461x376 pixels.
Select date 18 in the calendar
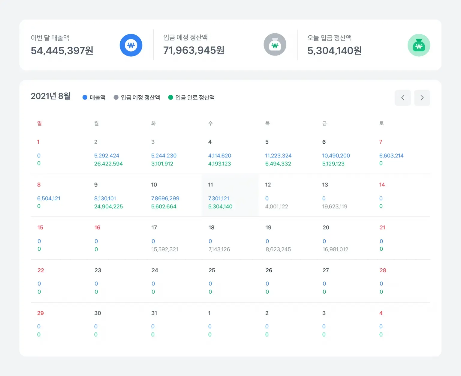[211, 228]
